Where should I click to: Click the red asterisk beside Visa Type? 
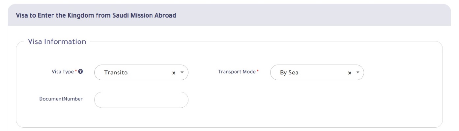pyautogui.click(x=76, y=71)
